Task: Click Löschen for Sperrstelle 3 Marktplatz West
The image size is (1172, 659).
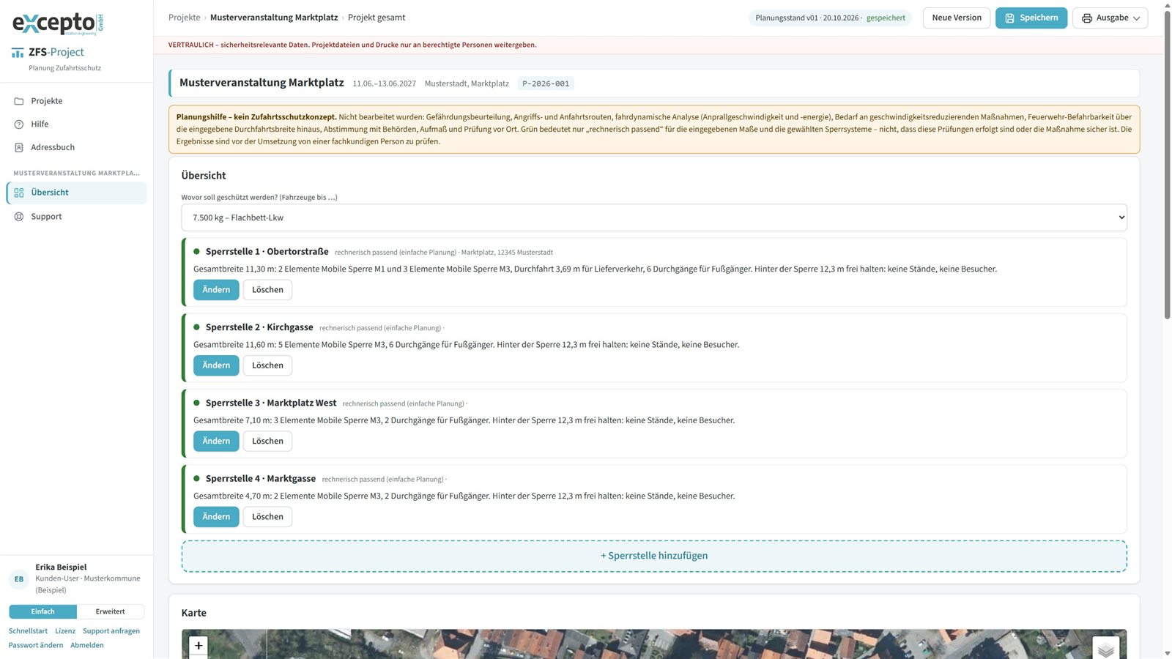Action: click(x=267, y=441)
